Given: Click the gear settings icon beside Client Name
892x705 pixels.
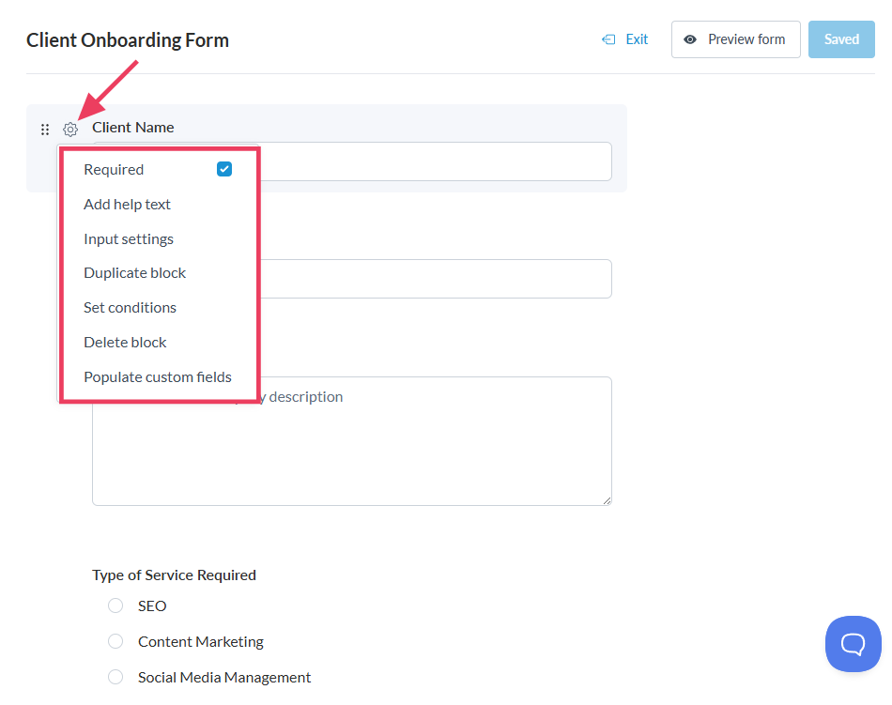Looking at the screenshot, I should click(70, 130).
